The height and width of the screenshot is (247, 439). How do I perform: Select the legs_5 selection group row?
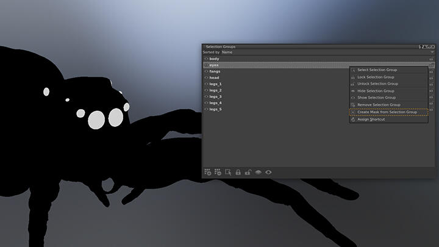(x=319, y=109)
